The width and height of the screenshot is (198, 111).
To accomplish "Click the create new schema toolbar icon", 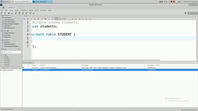I will tap(12, 13).
